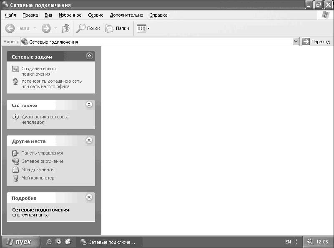Collapse the Подробно details panel
The image size is (334, 248).
[89, 198]
